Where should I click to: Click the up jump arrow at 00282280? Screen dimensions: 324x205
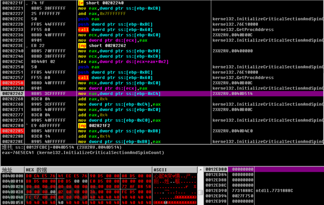pos(26,126)
